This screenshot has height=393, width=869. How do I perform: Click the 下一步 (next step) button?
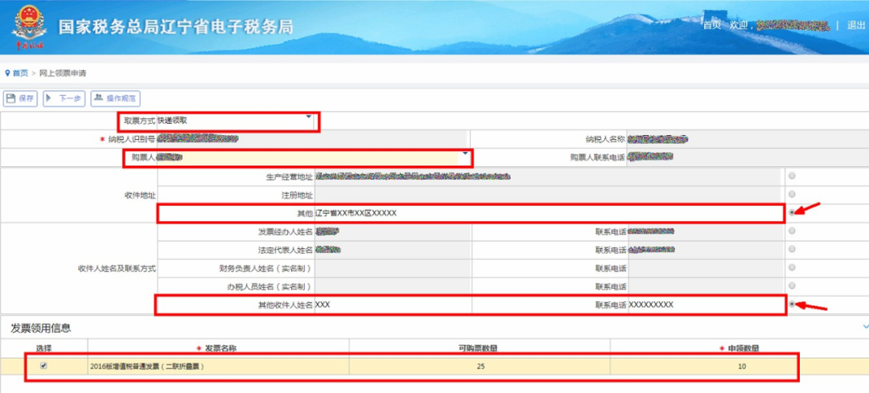[x=64, y=99]
